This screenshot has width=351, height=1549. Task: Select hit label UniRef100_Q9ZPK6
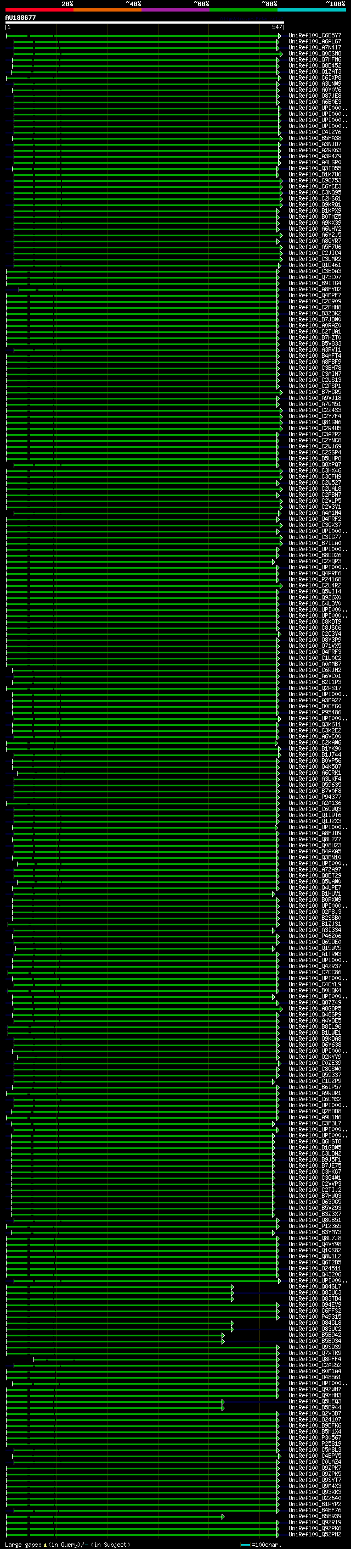coord(314,1529)
